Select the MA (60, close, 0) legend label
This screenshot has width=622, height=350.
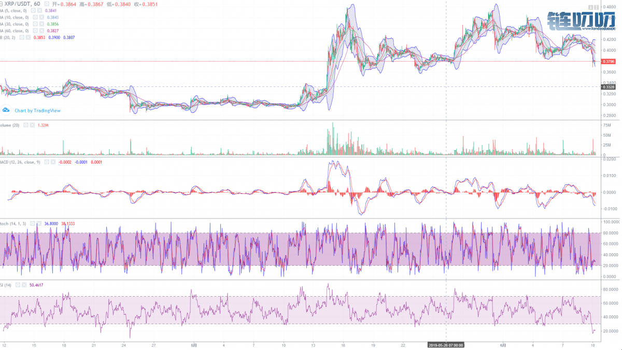[15, 31]
